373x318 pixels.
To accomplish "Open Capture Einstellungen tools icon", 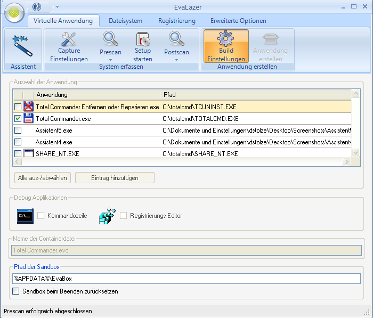I will (x=69, y=39).
